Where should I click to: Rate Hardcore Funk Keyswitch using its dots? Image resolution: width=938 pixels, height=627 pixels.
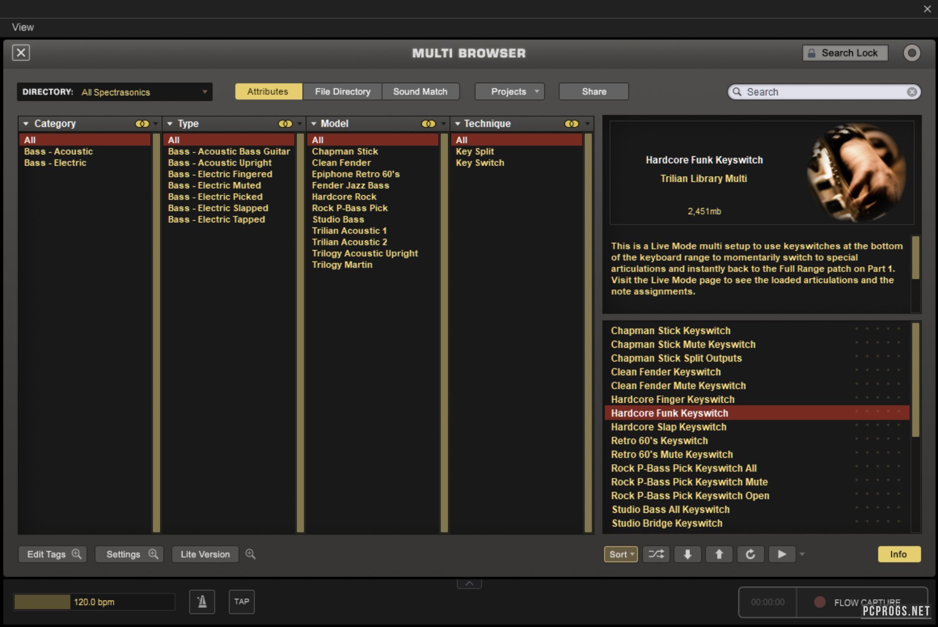pyautogui.click(x=877, y=411)
